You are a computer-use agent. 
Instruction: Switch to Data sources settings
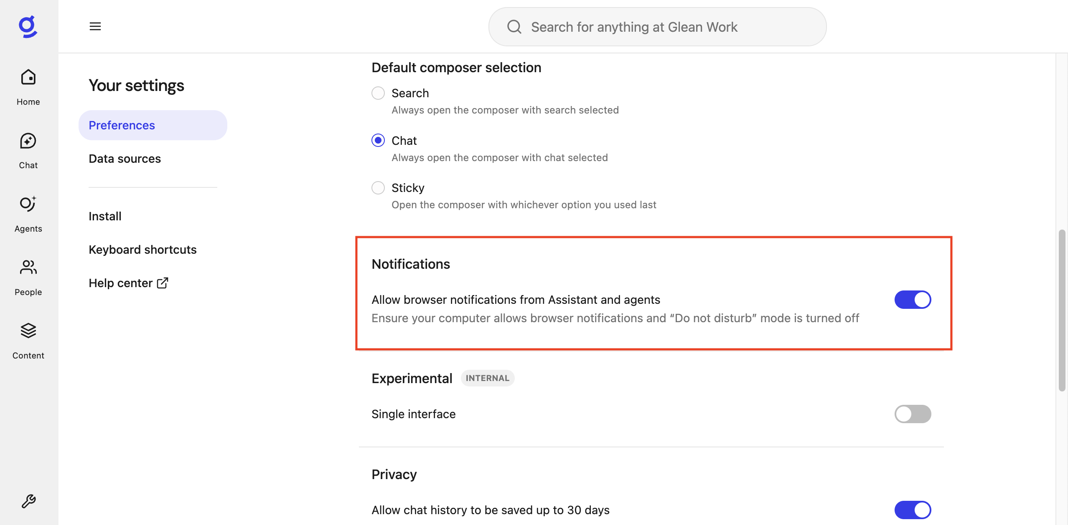point(125,159)
